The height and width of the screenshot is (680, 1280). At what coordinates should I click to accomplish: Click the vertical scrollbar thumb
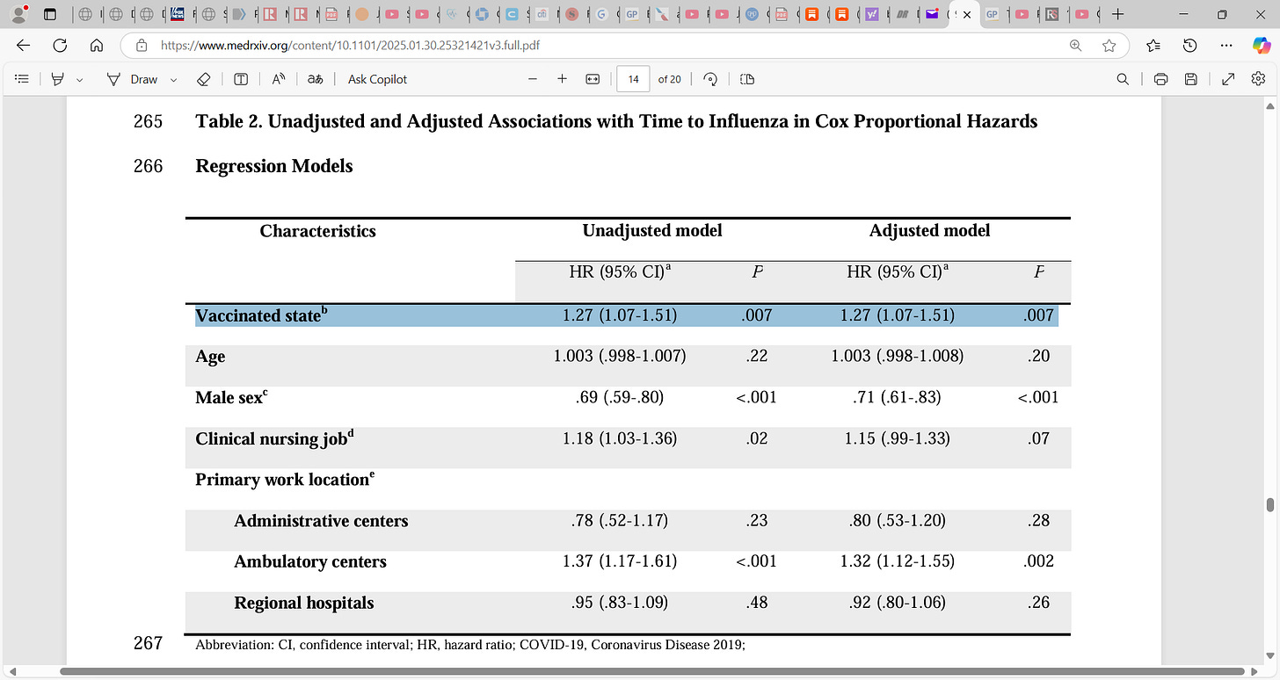[1269, 504]
